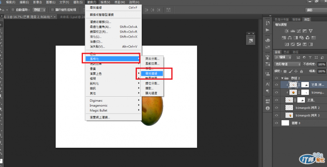Add a Selective Color adjustment
Image resolution: width=327 pixels, height=167 pixels.
pyautogui.click(x=305, y=44)
